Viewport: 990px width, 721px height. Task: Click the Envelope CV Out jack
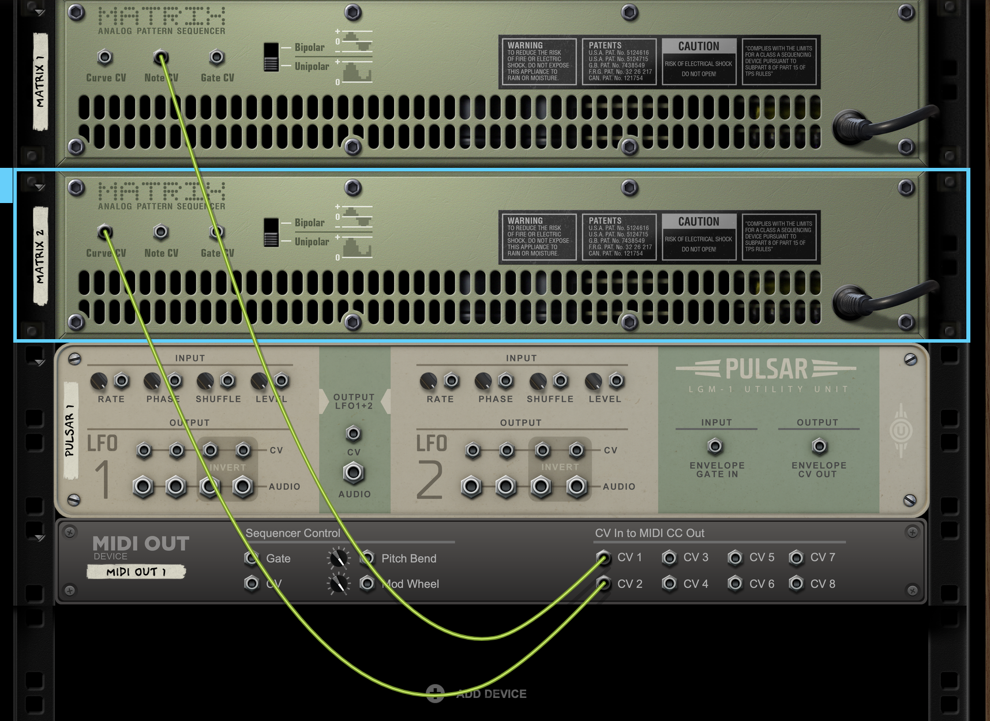click(x=819, y=446)
